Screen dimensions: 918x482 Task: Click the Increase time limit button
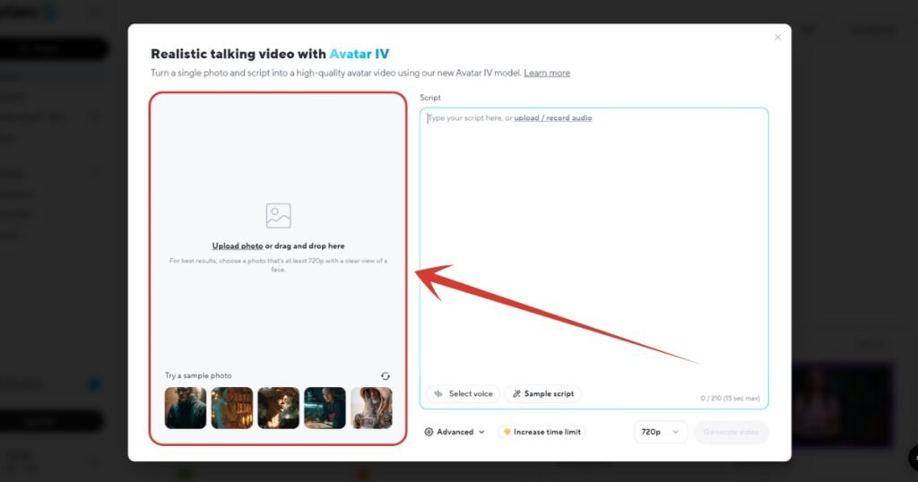click(541, 432)
